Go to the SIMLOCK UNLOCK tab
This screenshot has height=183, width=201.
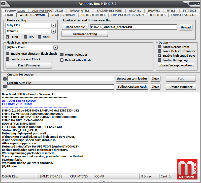93,15
